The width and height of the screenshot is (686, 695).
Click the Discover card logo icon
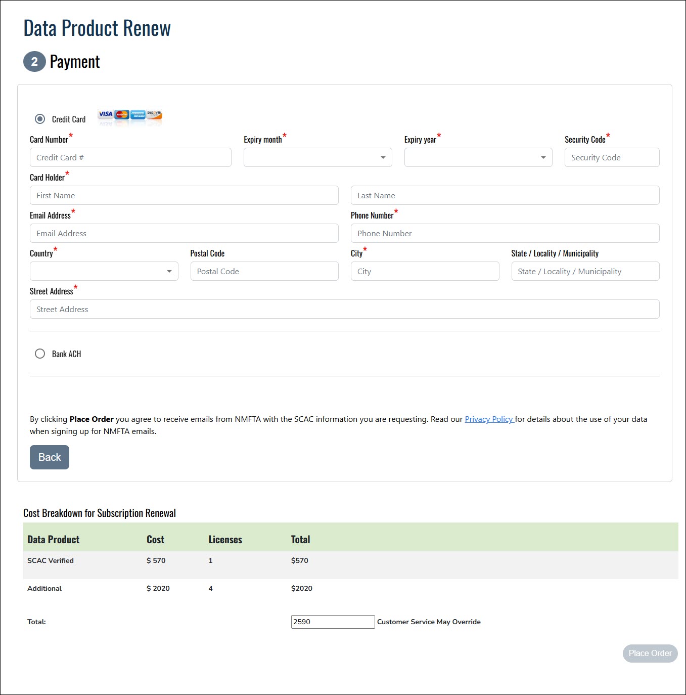(x=154, y=114)
